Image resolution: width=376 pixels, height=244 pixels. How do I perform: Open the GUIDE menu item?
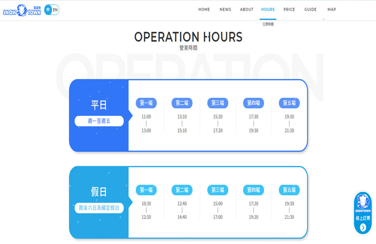[310, 10]
